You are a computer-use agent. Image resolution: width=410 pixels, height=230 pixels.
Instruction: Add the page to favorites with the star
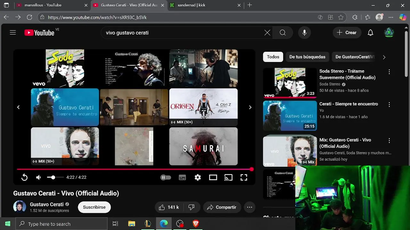[341, 17]
